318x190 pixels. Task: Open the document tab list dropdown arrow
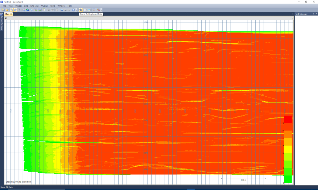point(292,14)
